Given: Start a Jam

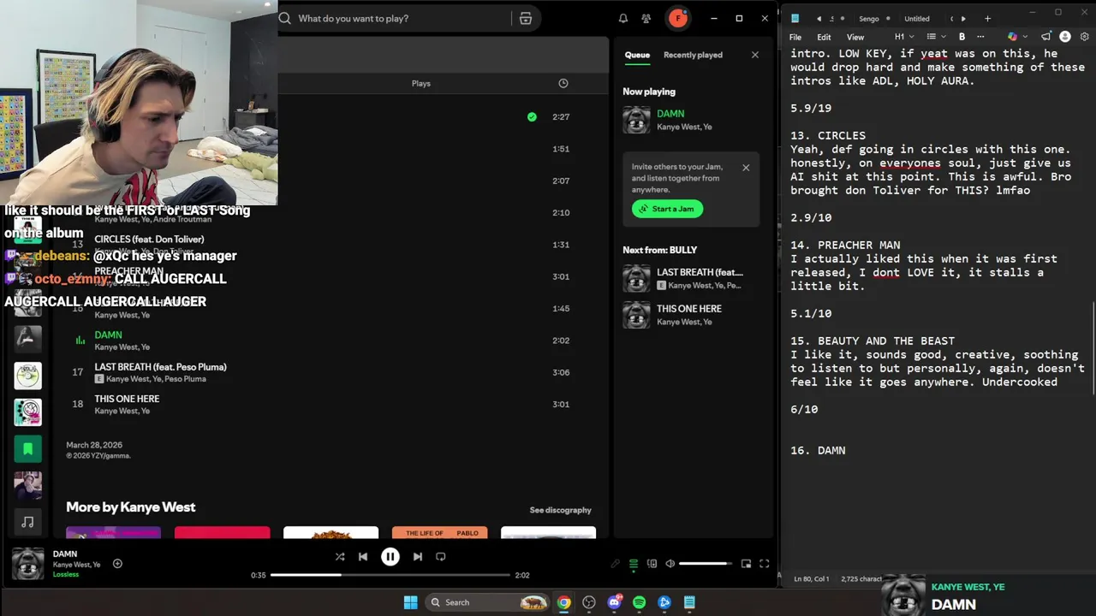Looking at the screenshot, I should [x=667, y=209].
